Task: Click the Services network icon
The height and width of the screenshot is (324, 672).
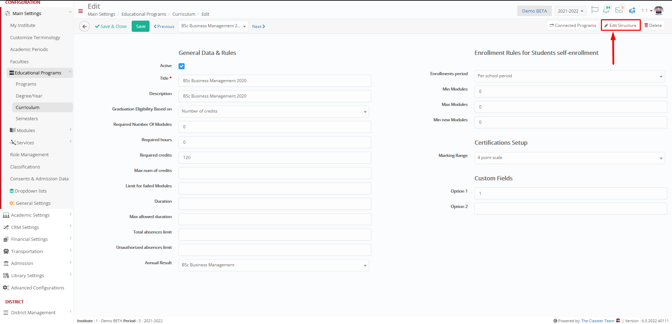Action: pyautogui.click(x=13, y=143)
